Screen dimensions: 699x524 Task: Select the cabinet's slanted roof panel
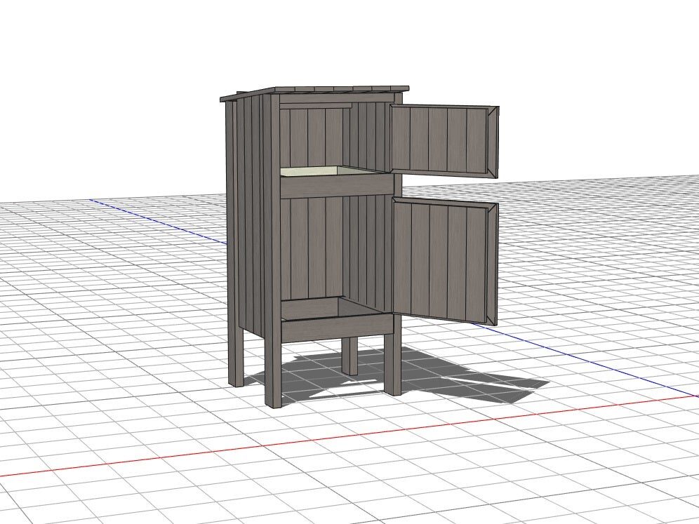coord(314,93)
